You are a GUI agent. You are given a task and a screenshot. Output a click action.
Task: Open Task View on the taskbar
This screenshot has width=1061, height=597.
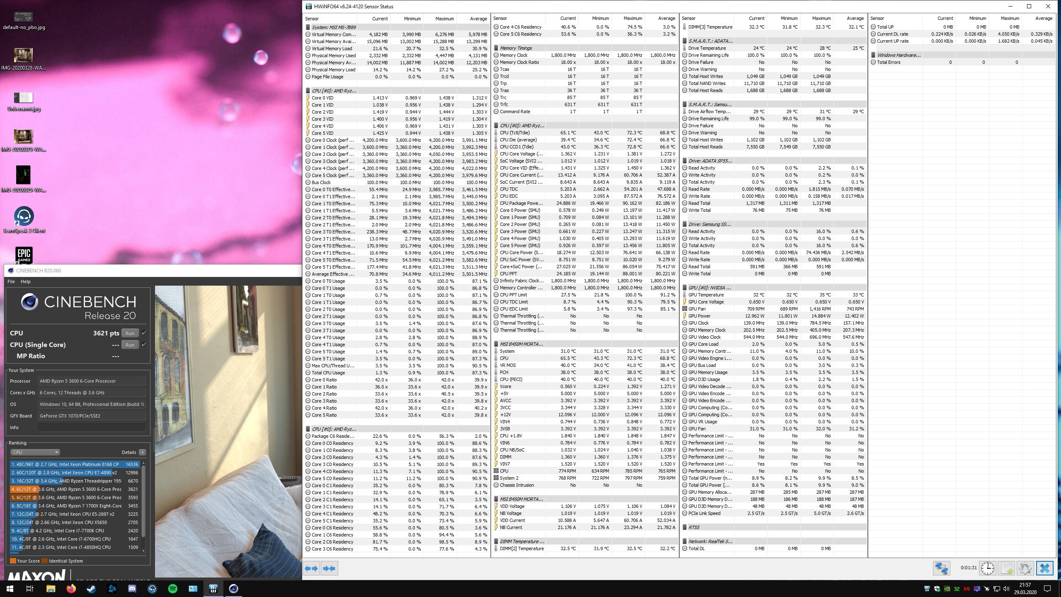[30, 588]
